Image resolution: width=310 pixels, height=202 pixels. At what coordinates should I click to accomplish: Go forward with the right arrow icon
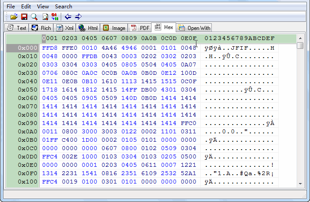pyautogui.click(x=78, y=17)
